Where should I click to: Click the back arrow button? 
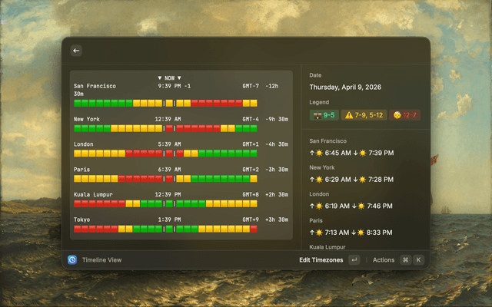pyautogui.click(x=75, y=51)
